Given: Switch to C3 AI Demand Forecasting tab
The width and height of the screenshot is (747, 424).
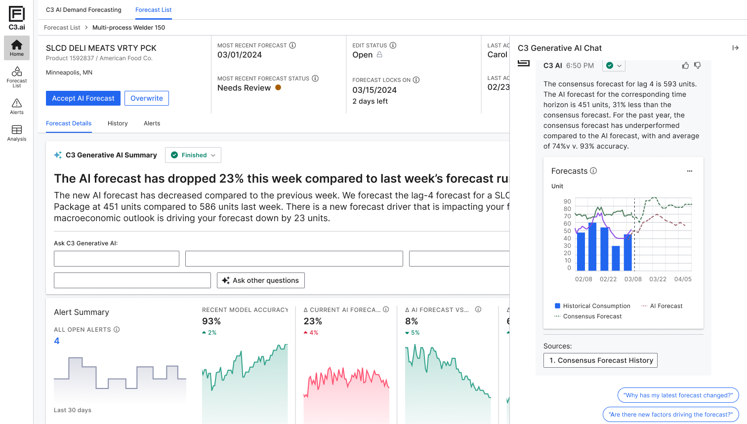Looking at the screenshot, I should tap(83, 10).
